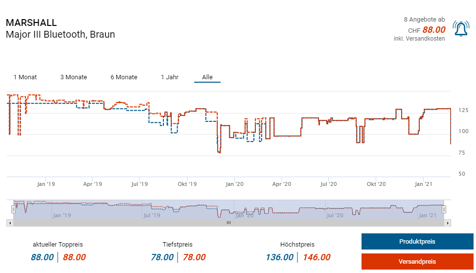This screenshot has height=273, width=476.
Task: Show the 6 Monate price history
Action: 124,77
